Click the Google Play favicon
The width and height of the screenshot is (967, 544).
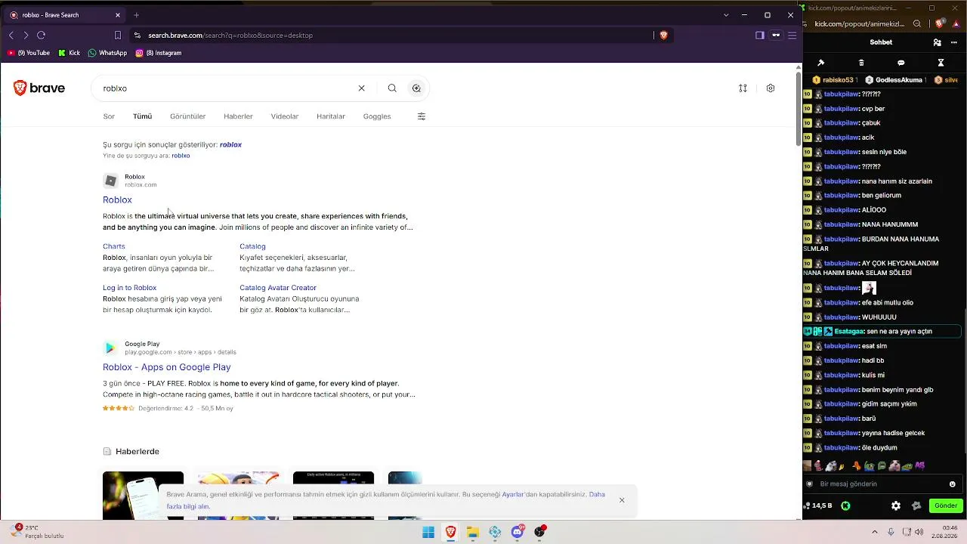(110, 348)
